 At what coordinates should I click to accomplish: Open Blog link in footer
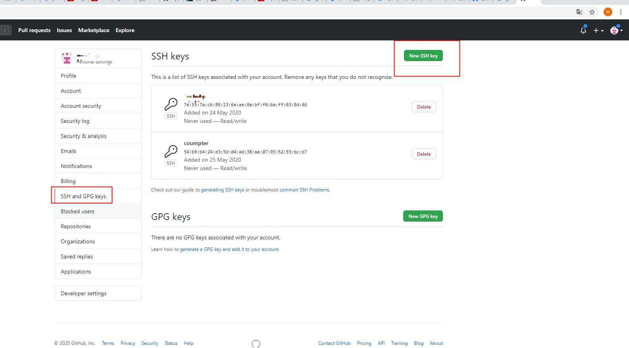tap(419, 343)
